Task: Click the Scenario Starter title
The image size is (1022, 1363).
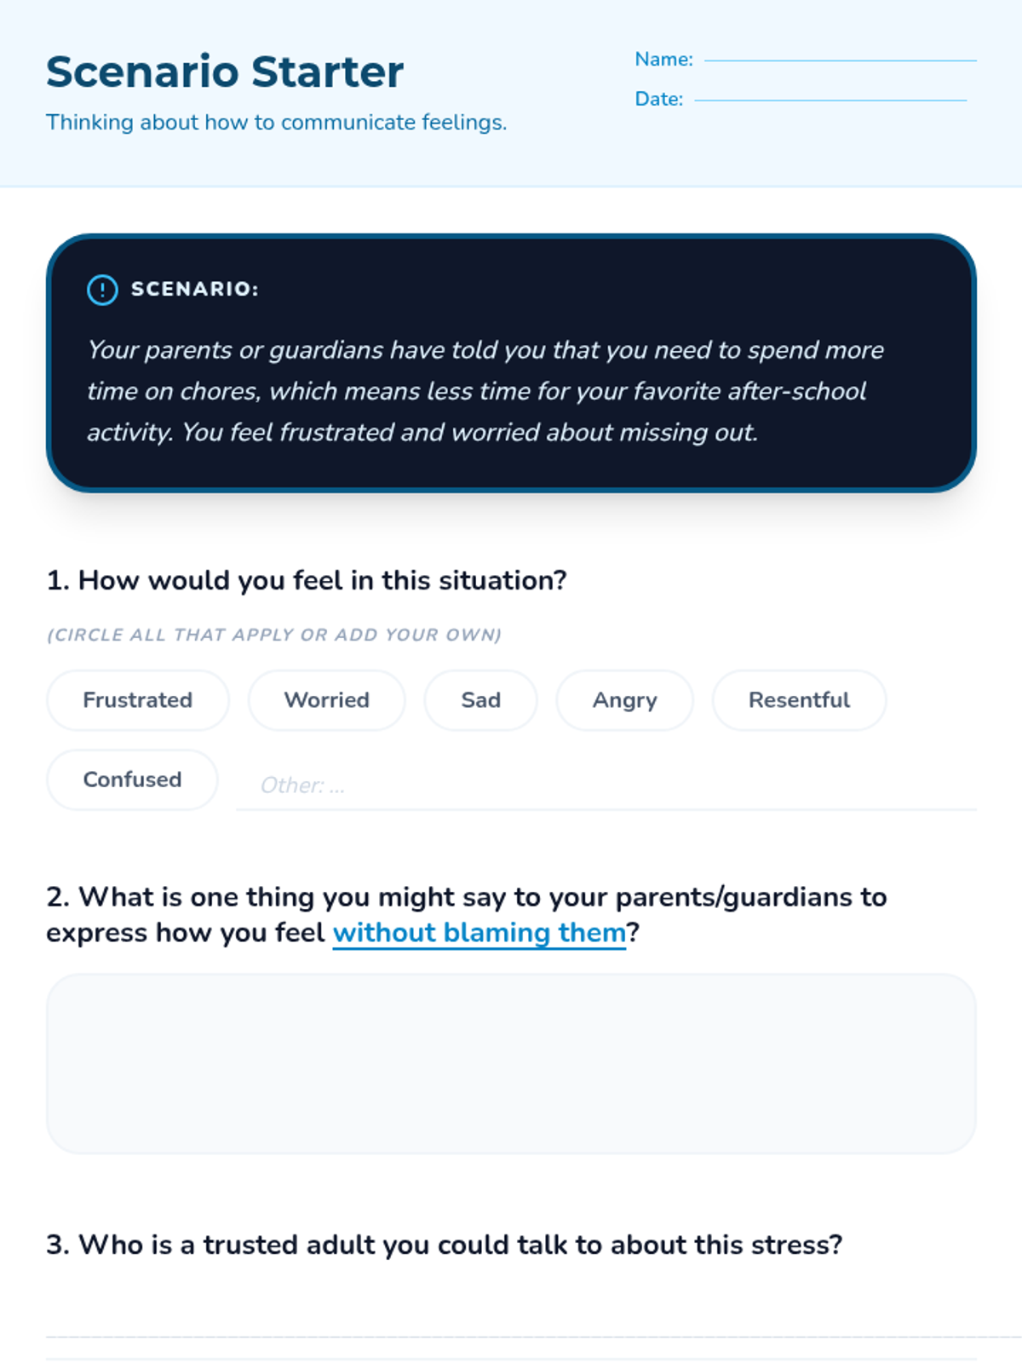Action: (x=225, y=72)
